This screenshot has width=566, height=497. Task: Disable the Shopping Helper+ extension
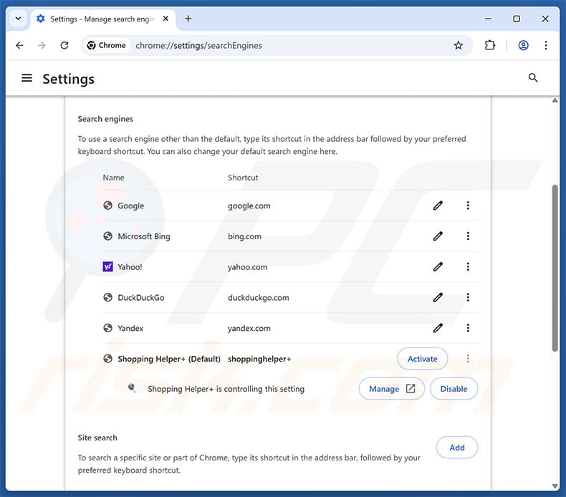pos(454,389)
